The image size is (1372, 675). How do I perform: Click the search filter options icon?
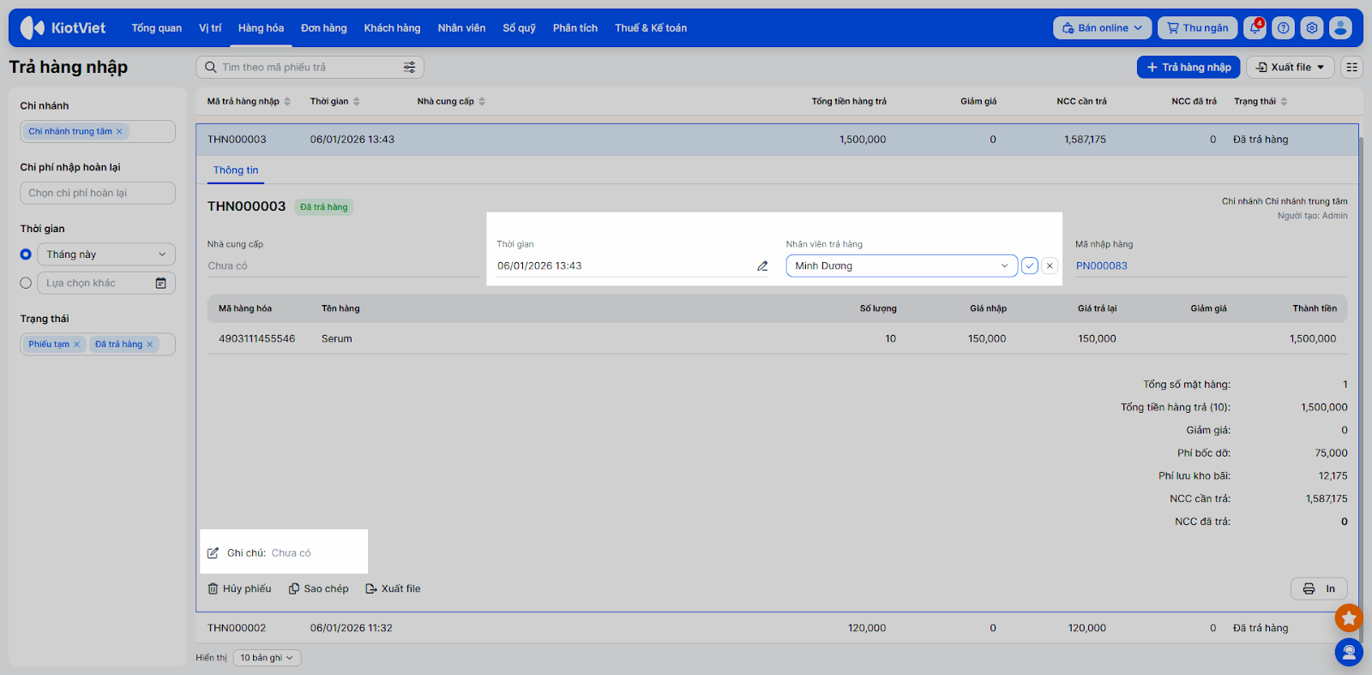pyautogui.click(x=409, y=68)
